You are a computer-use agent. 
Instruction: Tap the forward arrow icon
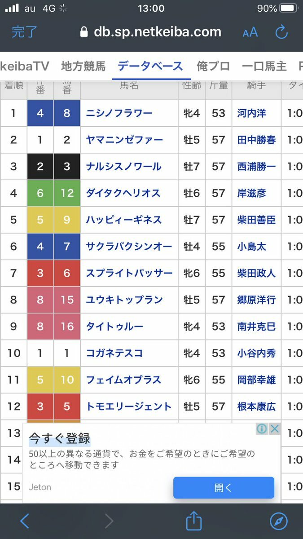(x=109, y=521)
